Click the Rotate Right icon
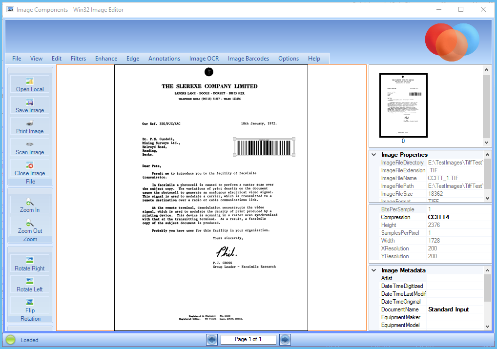 click(30, 260)
